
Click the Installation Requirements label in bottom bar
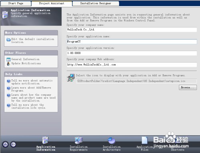79,148
